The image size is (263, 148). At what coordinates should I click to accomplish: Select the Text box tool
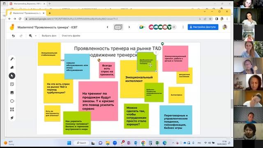[x=12, y=109]
